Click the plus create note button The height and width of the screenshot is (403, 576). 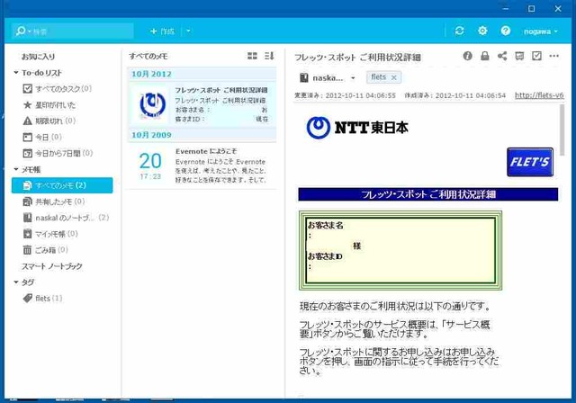(162, 31)
